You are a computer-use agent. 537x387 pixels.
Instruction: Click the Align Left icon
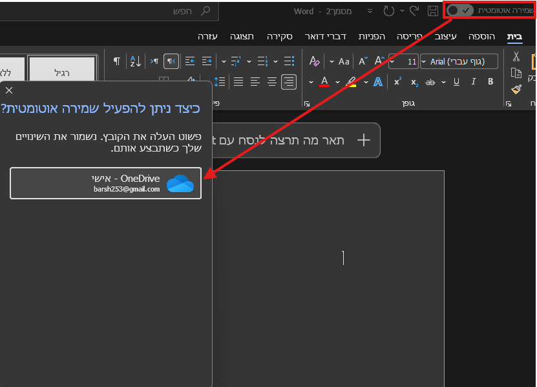(x=255, y=82)
